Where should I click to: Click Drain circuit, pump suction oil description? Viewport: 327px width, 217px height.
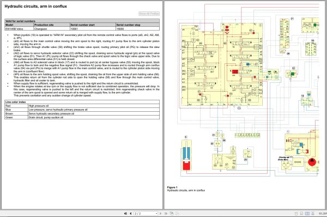click(46, 117)
